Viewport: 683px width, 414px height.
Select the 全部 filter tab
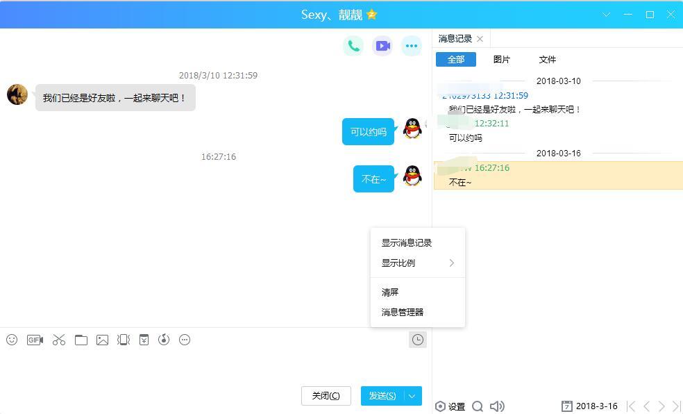(455, 60)
